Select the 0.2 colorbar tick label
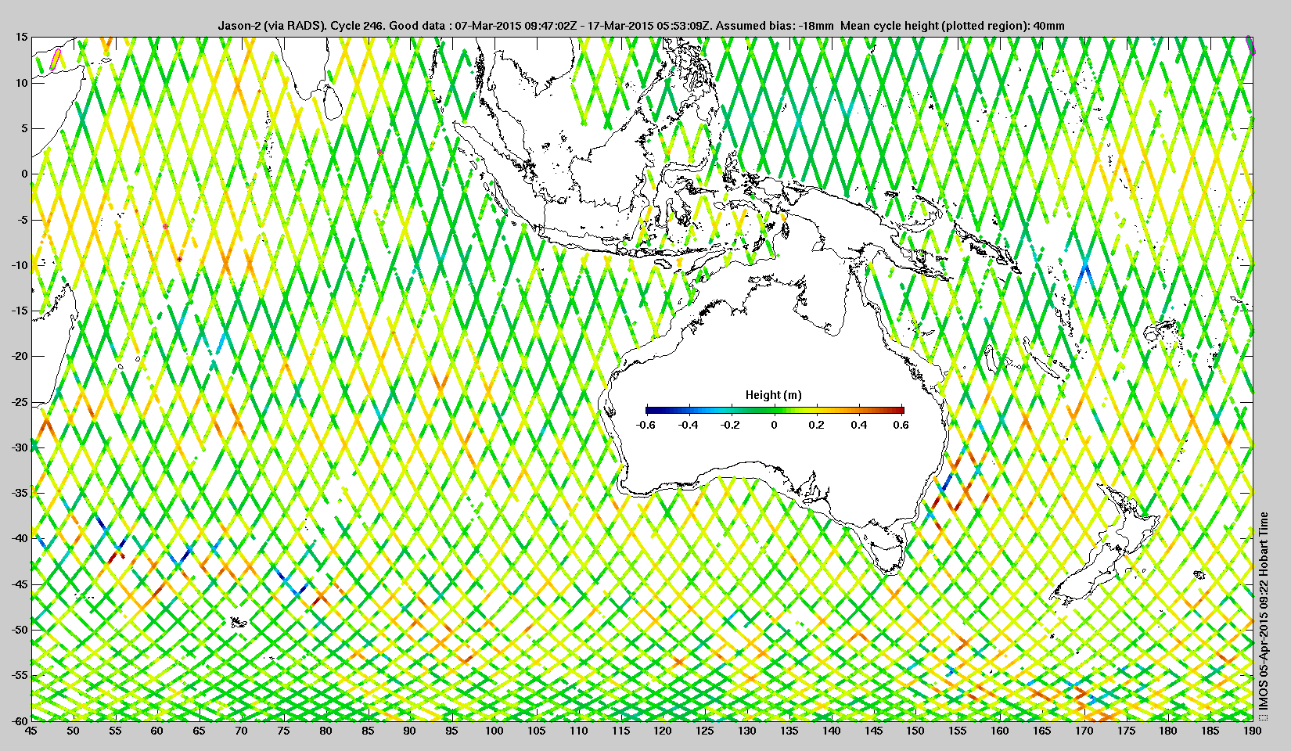The image size is (1291, 751). [817, 426]
